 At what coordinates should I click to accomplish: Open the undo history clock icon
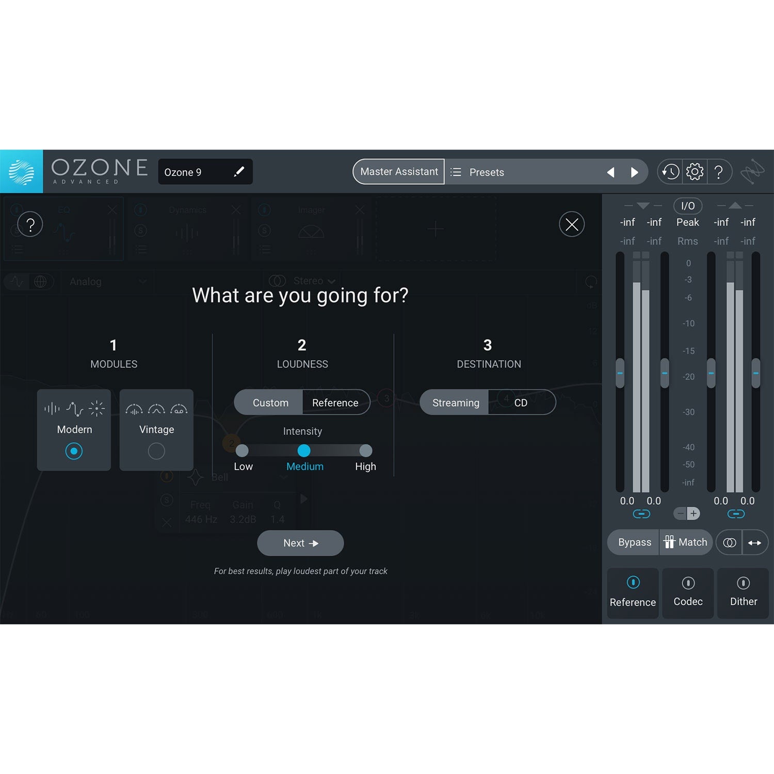click(670, 172)
